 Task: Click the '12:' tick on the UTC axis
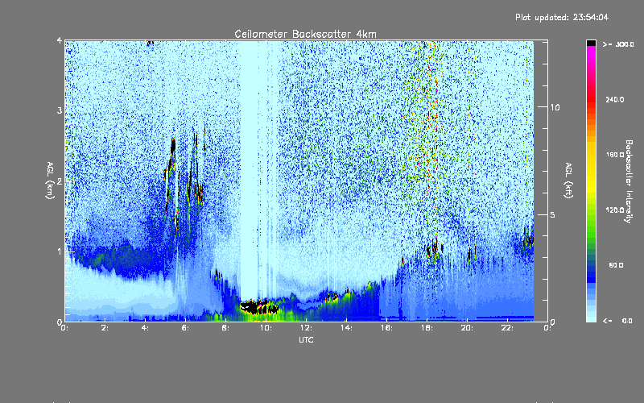(306, 328)
